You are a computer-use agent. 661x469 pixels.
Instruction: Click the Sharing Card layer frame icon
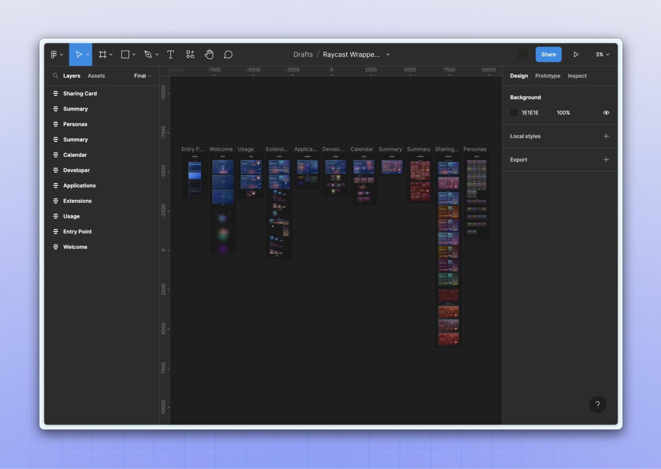pyautogui.click(x=56, y=93)
